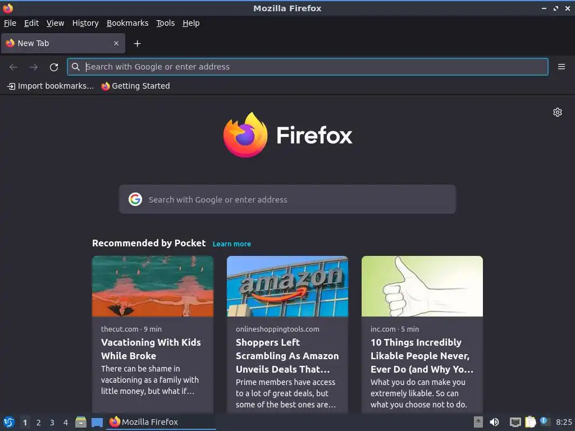Click onlineshoppingtools.com source label

click(x=277, y=329)
